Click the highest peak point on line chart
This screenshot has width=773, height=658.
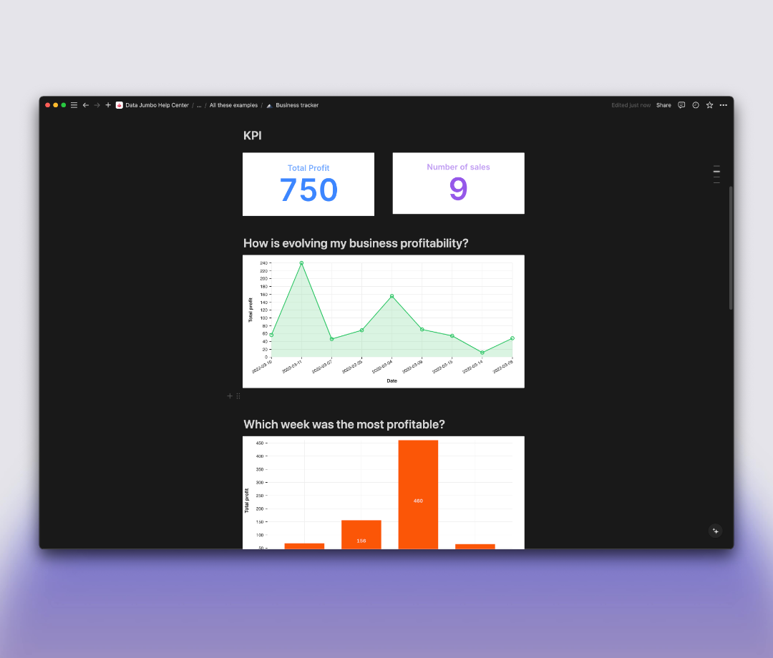(x=302, y=263)
